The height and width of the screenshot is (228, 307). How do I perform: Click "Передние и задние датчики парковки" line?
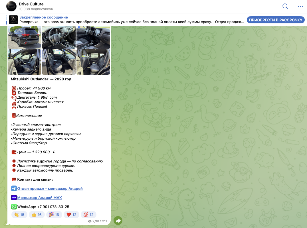click(x=46, y=134)
